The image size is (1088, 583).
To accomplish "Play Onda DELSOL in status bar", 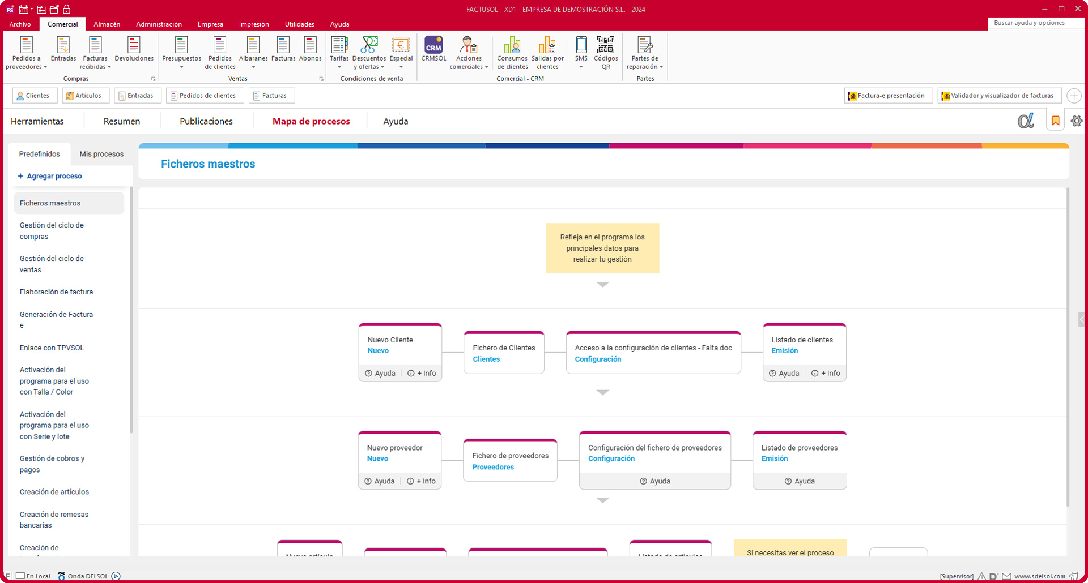I will click(116, 576).
